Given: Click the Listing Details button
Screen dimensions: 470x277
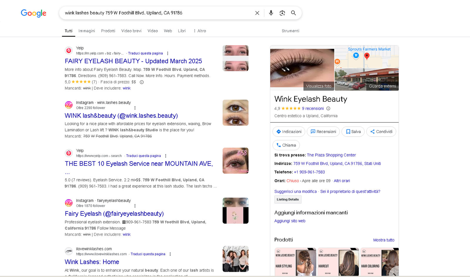Looking at the screenshot, I should pyautogui.click(x=288, y=199).
